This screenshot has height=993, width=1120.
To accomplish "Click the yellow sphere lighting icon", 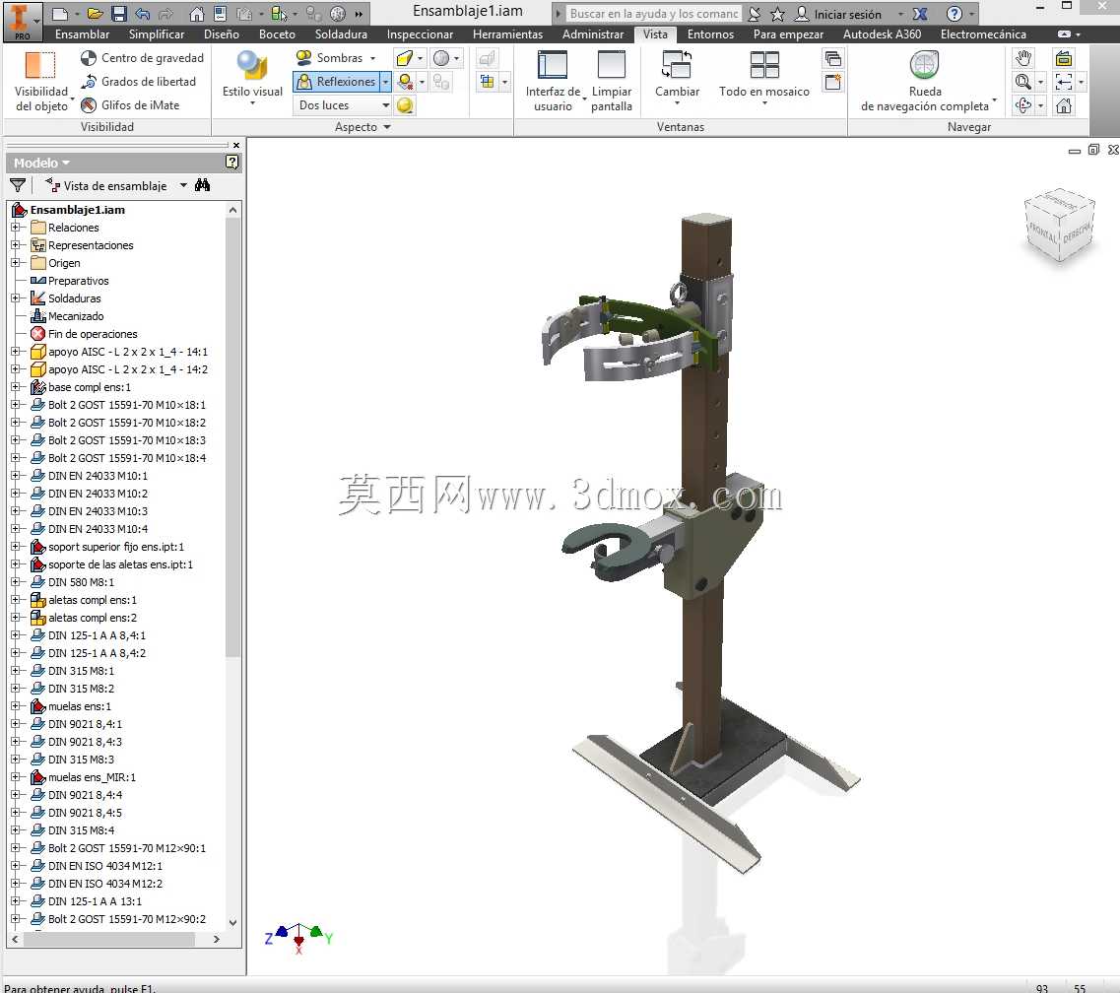I will 405,105.
